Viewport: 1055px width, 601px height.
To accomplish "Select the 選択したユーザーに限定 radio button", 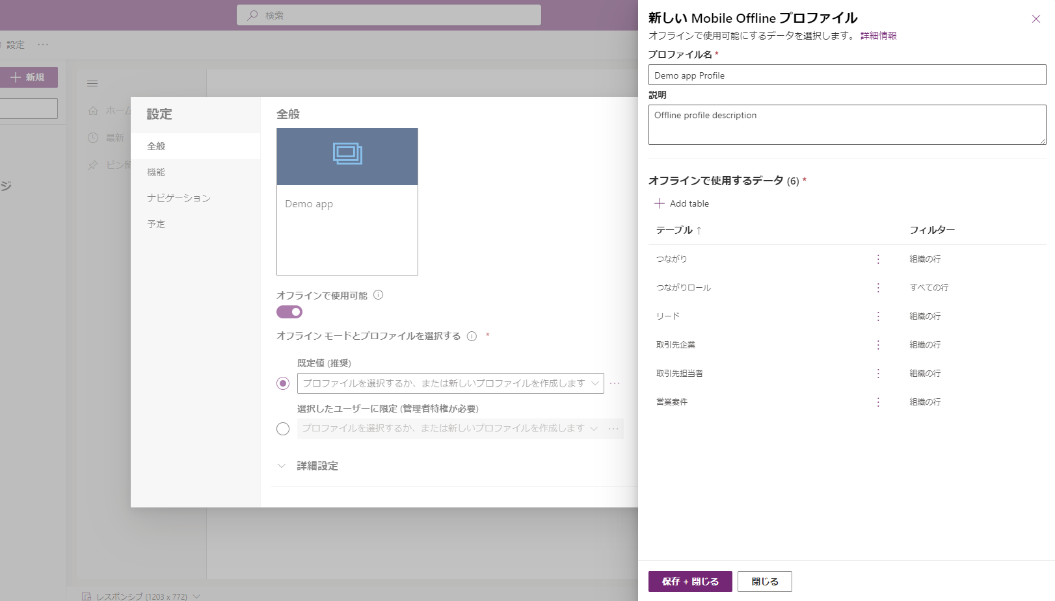I will (x=283, y=429).
